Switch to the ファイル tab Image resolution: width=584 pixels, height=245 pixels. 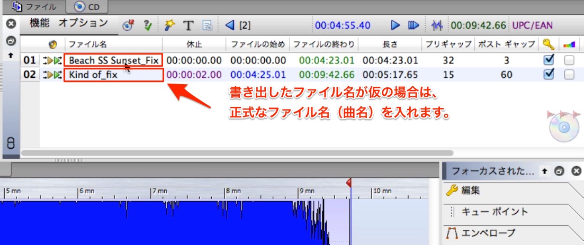pyautogui.click(x=34, y=6)
